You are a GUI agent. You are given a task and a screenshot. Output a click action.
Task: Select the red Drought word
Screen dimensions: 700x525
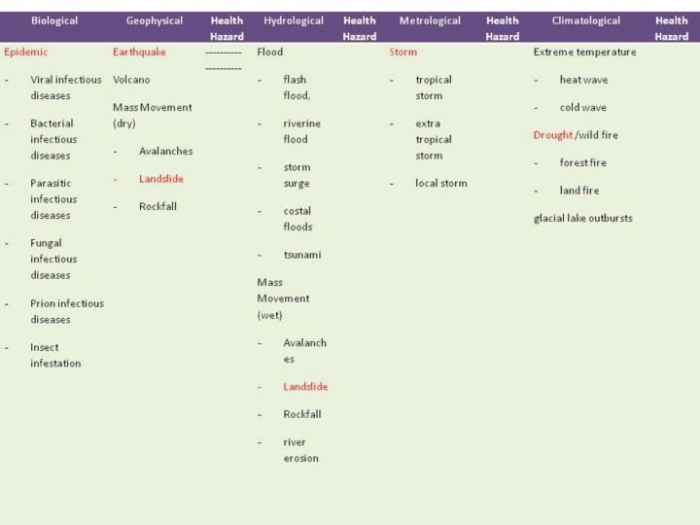(x=552, y=135)
